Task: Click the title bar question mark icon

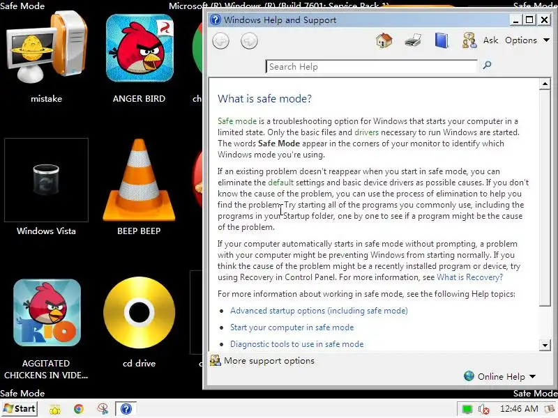Action: coord(216,20)
